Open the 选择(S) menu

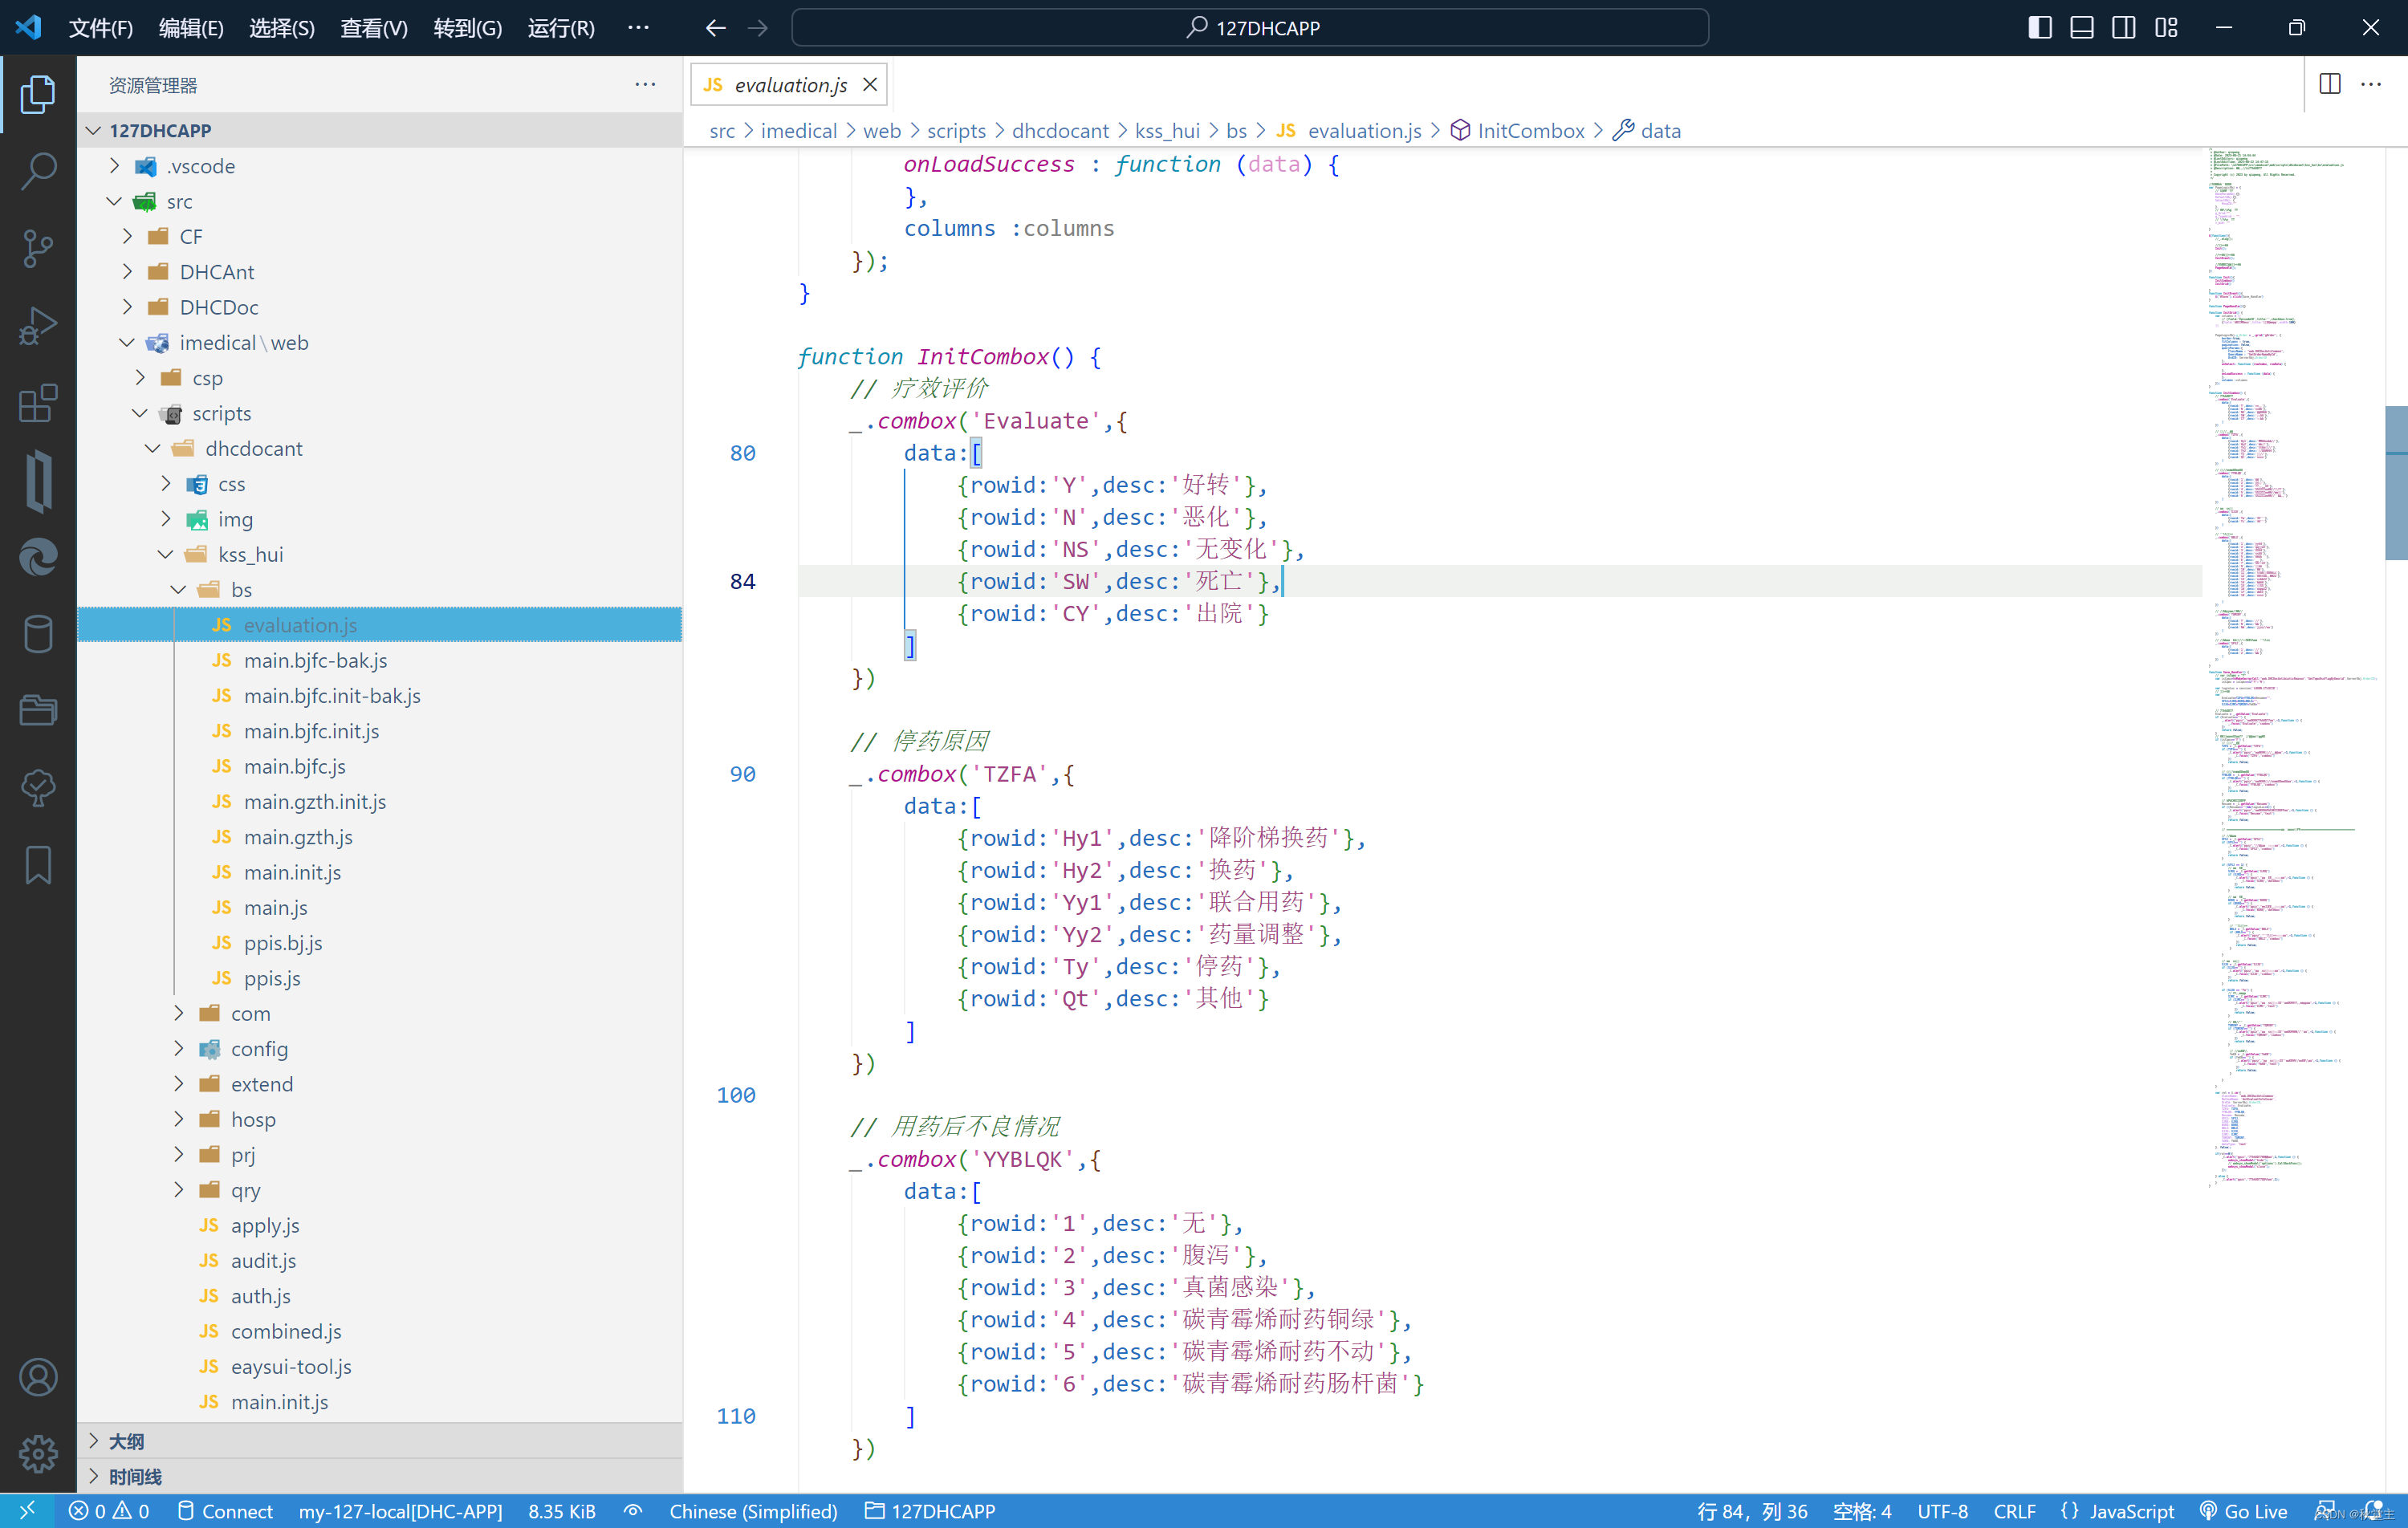(282, 28)
